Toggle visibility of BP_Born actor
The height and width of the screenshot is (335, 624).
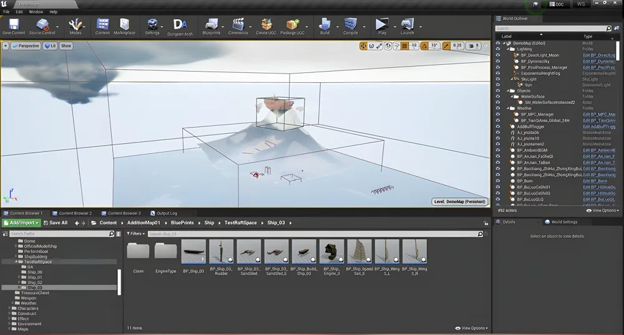497,181
